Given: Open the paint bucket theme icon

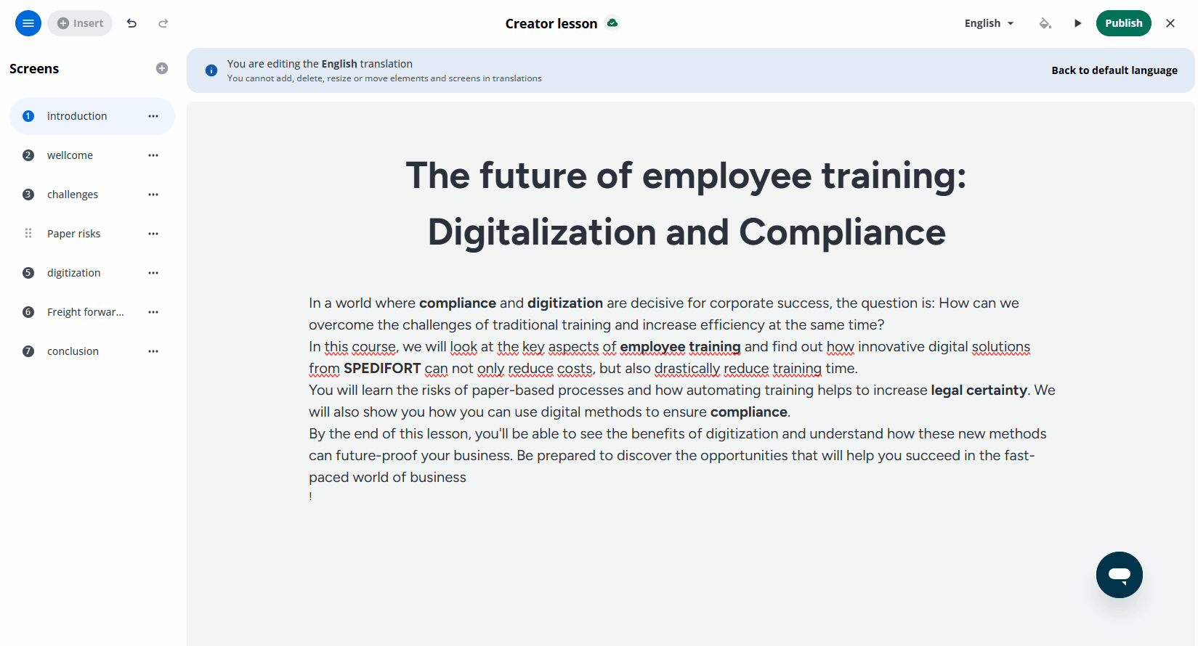Looking at the screenshot, I should [1045, 23].
